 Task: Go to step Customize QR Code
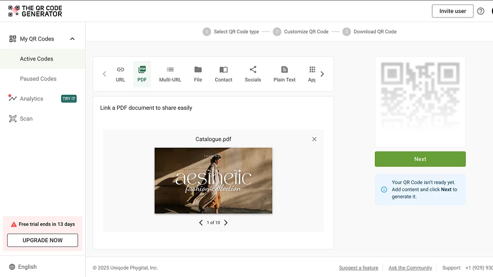pos(300,32)
